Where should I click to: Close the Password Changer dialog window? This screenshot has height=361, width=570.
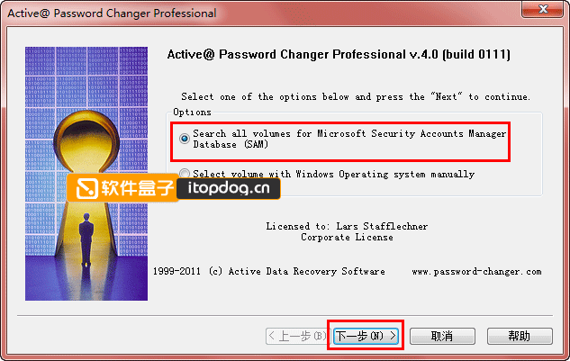542,9
